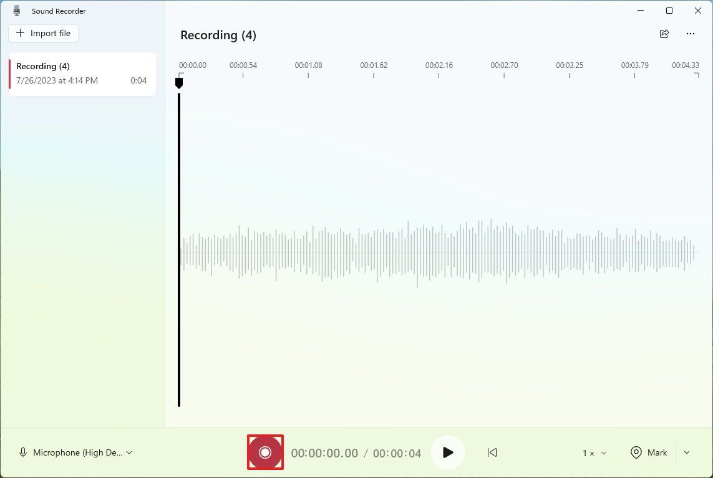Share the recording using the share icon
Image resolution: width=713 pixels, height=478 pixels.
664,34
